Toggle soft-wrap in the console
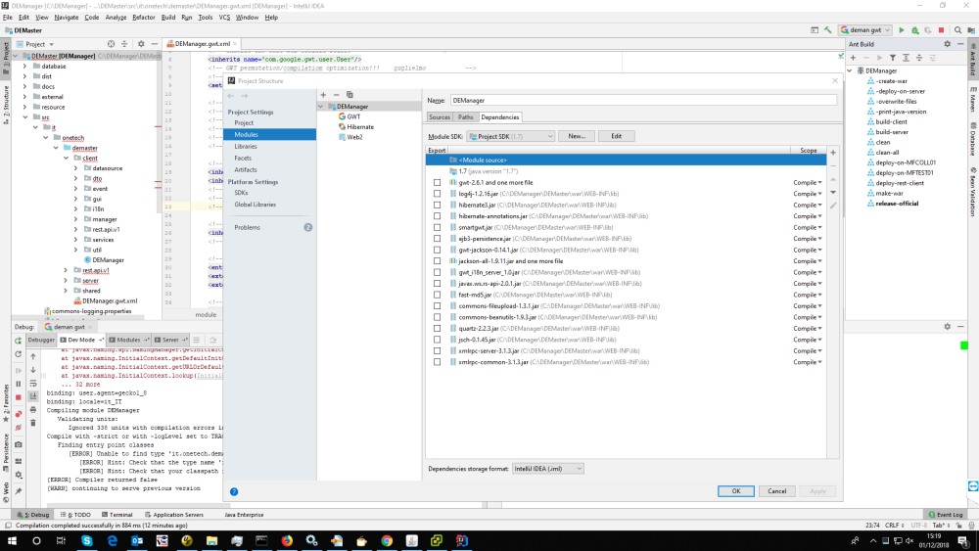 click(33, 383)
